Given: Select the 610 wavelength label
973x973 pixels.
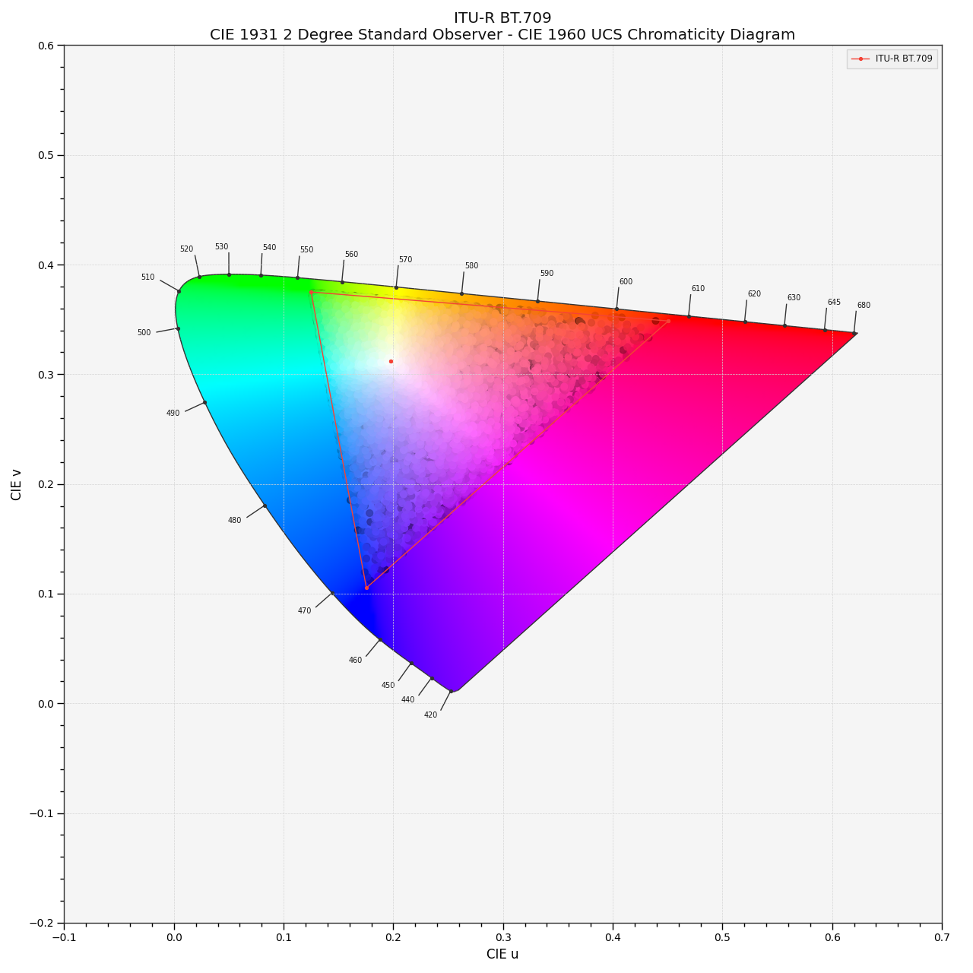Looking at the screenshot, I should click(698, 289).
